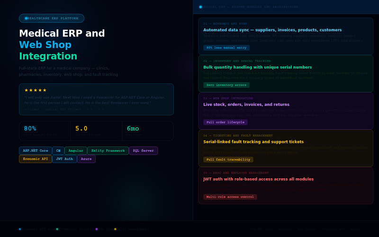379x237 pixels.
Task: Click the 'LESS MANUAL ENTRY' stat caption
Action: pyautogui.click(x=40, y=135)
